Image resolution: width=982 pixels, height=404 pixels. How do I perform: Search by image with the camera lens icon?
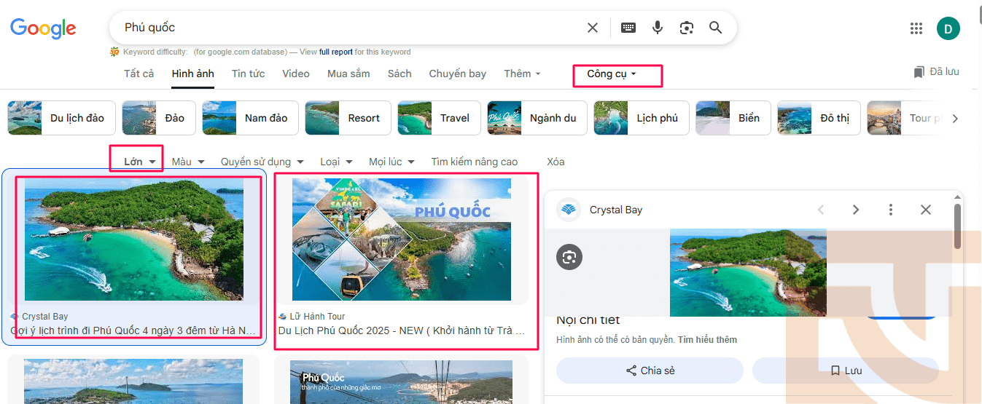pos(686,28)
